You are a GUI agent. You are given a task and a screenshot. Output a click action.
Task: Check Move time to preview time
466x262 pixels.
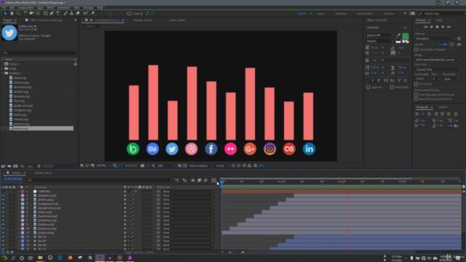tap(416, 99)
